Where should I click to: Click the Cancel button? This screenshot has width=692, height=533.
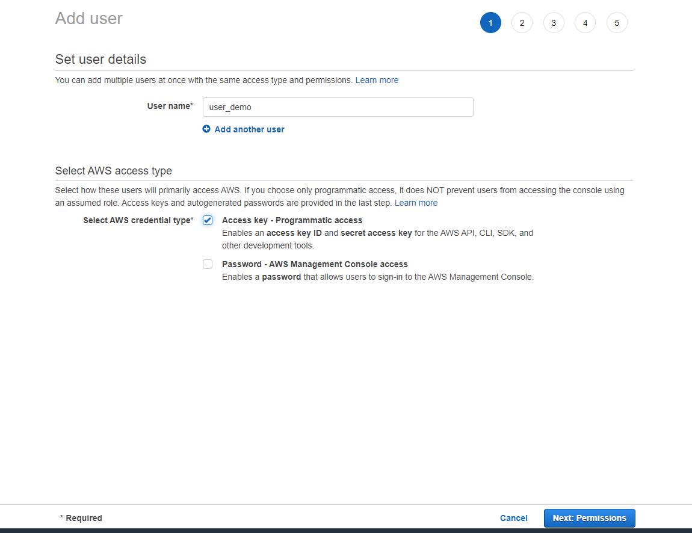(513, 518)
